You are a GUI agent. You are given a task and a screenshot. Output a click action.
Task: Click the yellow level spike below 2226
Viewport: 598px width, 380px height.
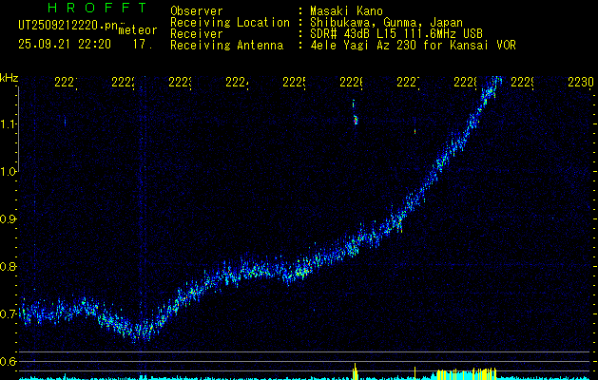coord(356,371)
